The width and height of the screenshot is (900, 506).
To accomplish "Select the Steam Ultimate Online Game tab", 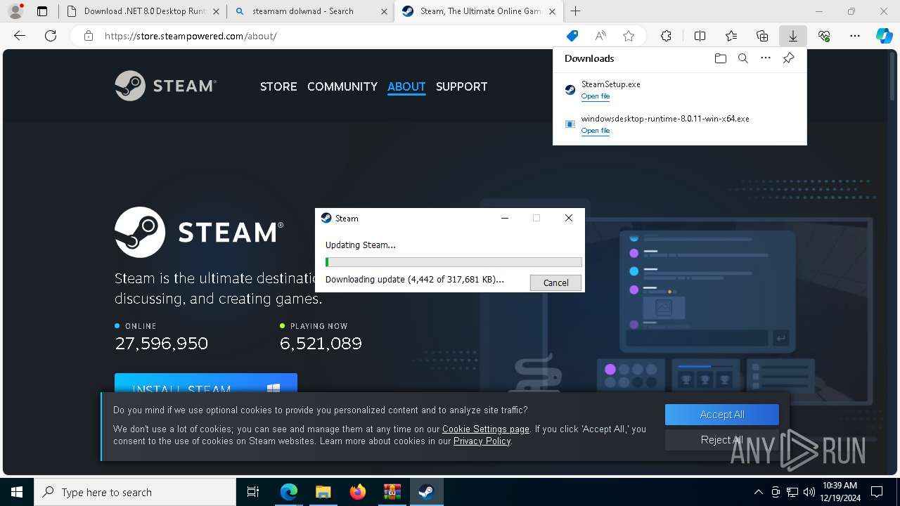I will tap(478, 11).
